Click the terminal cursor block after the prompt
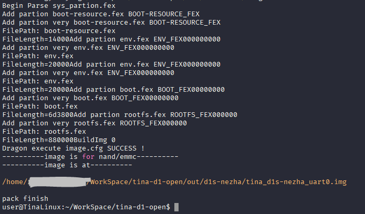Image resolution: width=365 pixels, height=214 pixels. (x=176, y=207)
